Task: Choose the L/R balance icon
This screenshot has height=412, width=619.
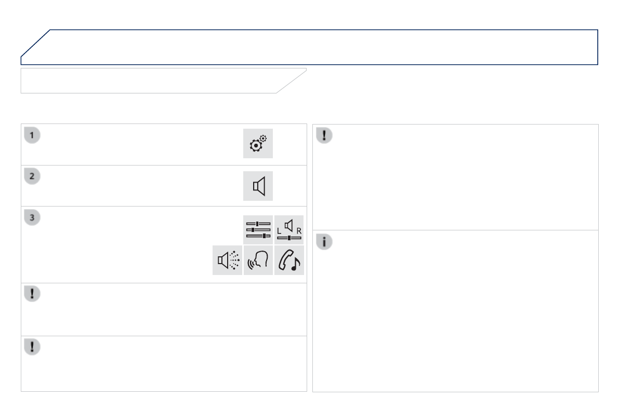Action: point(289,230)
